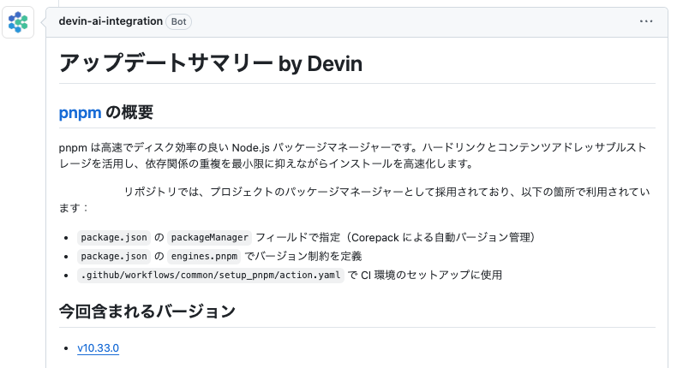This screenshot has width=677, height=368.
Task: Click package.json in the engines.pnpm bullet
Action: [114, 256]
